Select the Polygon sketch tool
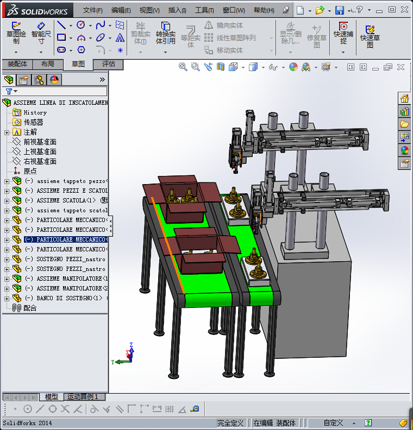Screen dimensions: 413x430 (x=81, y=50)
